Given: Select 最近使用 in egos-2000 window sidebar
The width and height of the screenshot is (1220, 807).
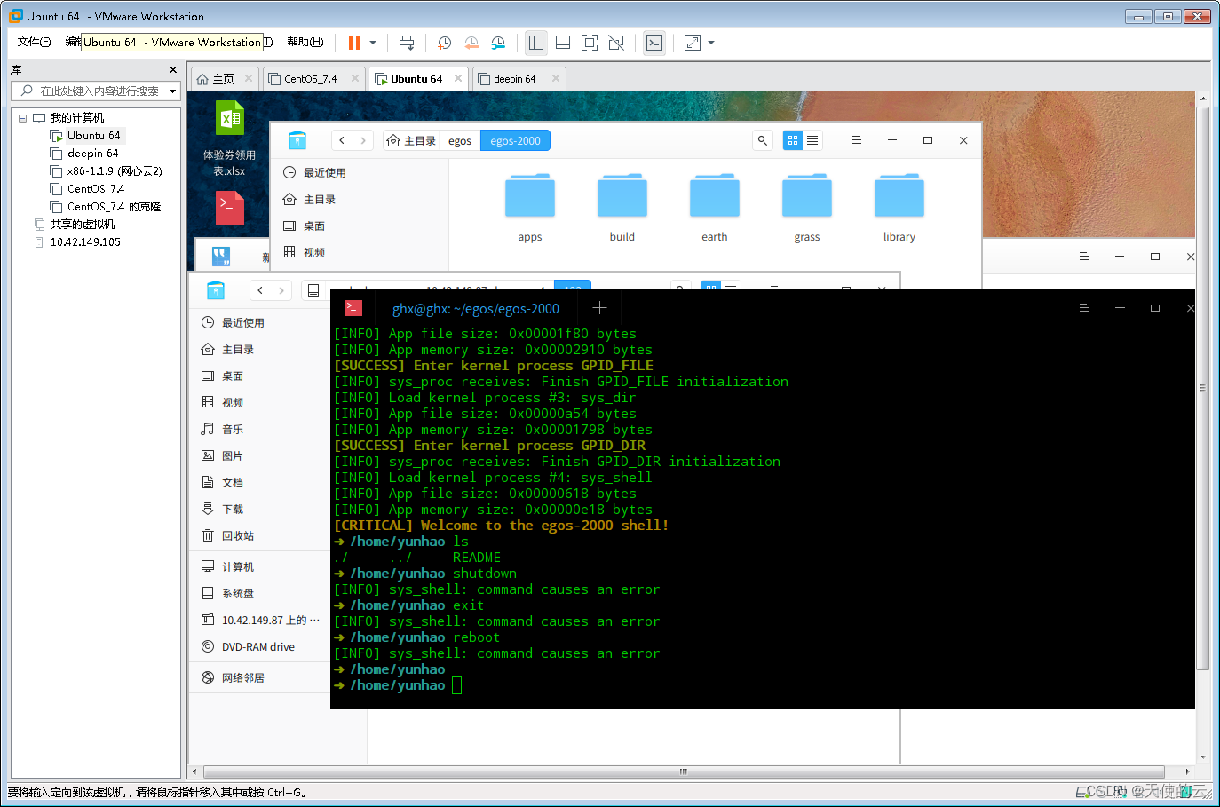Looking at the screenshot, I should tap(360, 172).
